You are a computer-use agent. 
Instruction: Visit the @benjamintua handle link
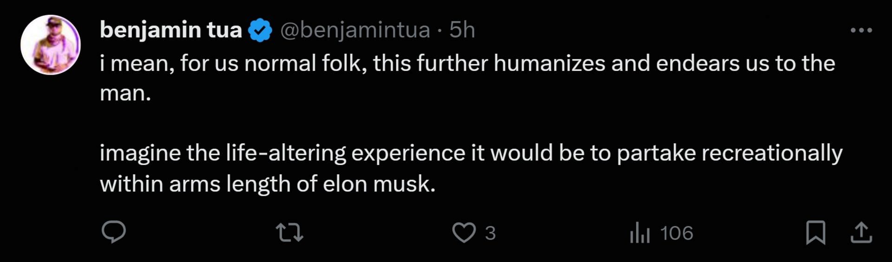[x=355, y=30]
